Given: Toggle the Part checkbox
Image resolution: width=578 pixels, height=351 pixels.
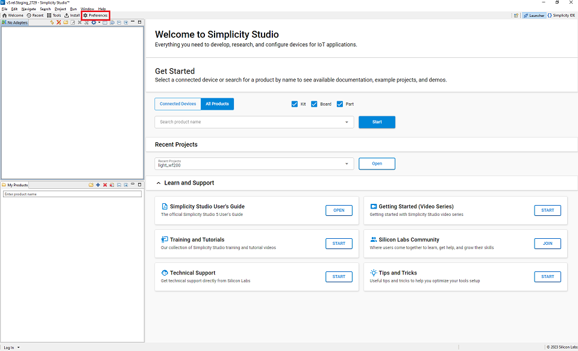Looking at the screenshot, I should pyautogui.click(x=340, y=104).
